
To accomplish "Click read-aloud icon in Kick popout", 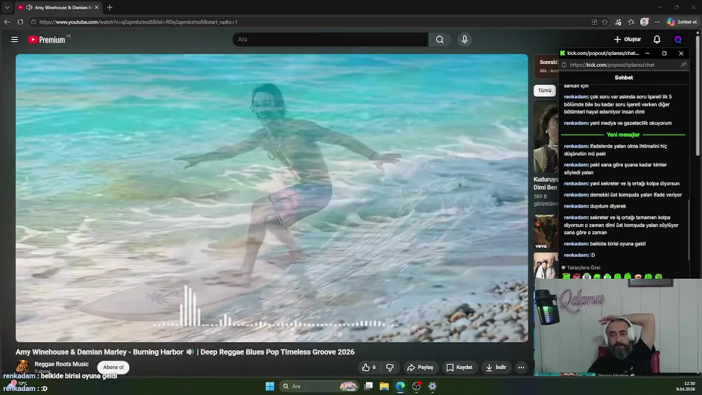I will click(684, 65).
